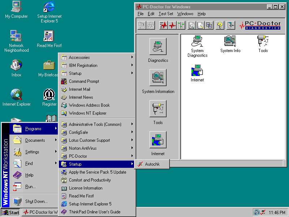Select Apply the Service Pack 5 Update
289x217 pixels.
[97, 172]
